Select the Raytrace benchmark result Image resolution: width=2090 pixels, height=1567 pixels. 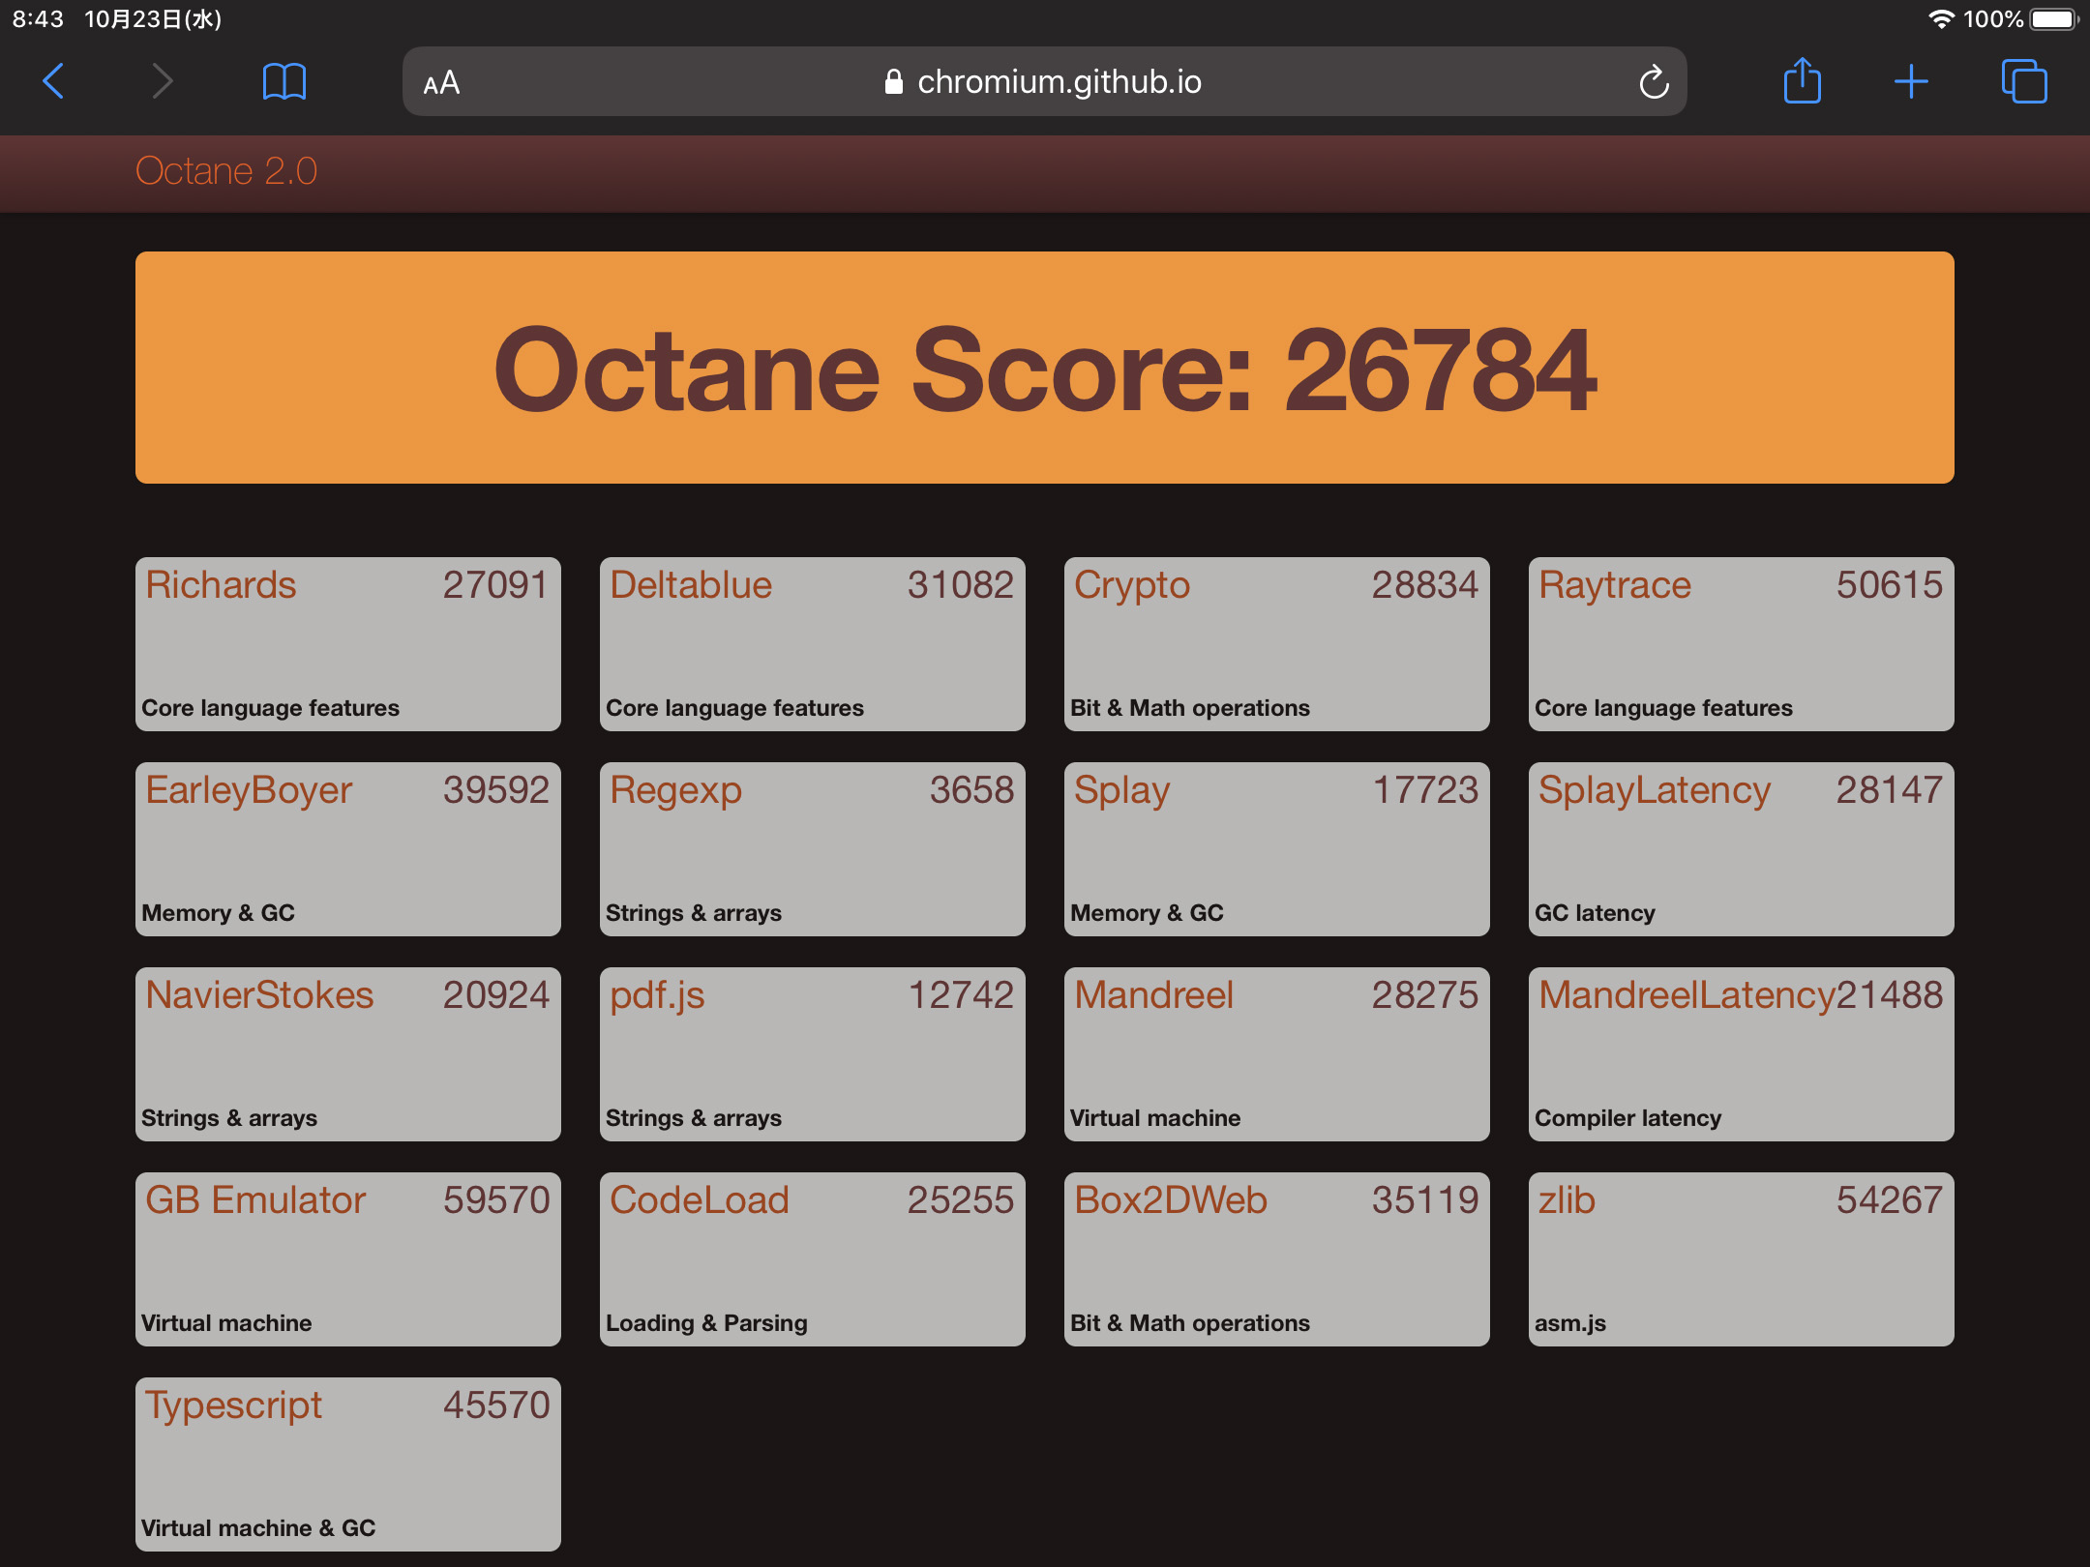click(1740, 643)
